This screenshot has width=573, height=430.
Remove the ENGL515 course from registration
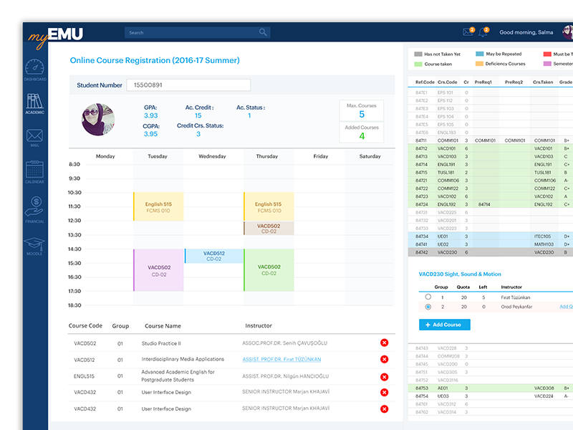tap(385, 376)
